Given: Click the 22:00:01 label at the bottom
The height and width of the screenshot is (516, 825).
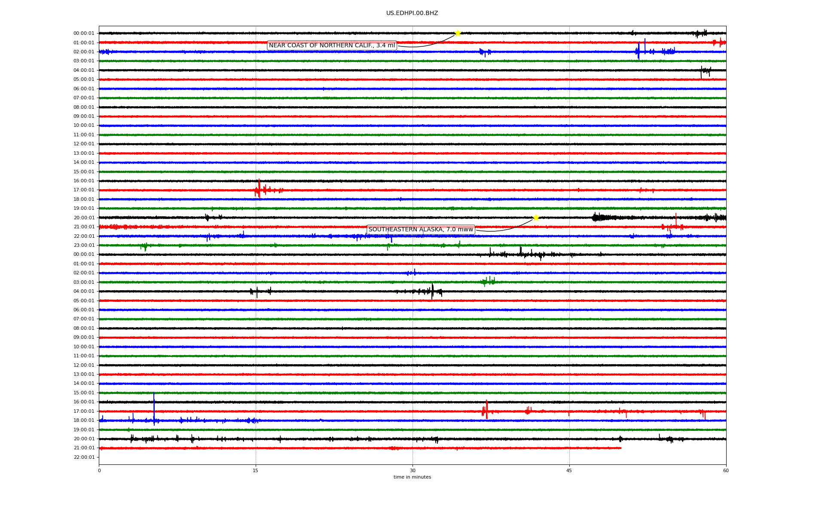Looking at the screenshot, I should tap(84, 457).
